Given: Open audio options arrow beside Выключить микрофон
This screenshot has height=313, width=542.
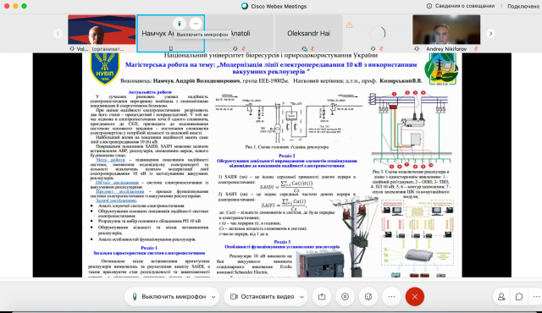Looking at the screenshot, I should [x=213, y=297].
